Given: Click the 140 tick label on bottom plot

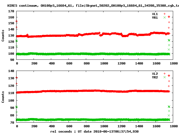Looking at the screenshot, I should coord(11,71).
